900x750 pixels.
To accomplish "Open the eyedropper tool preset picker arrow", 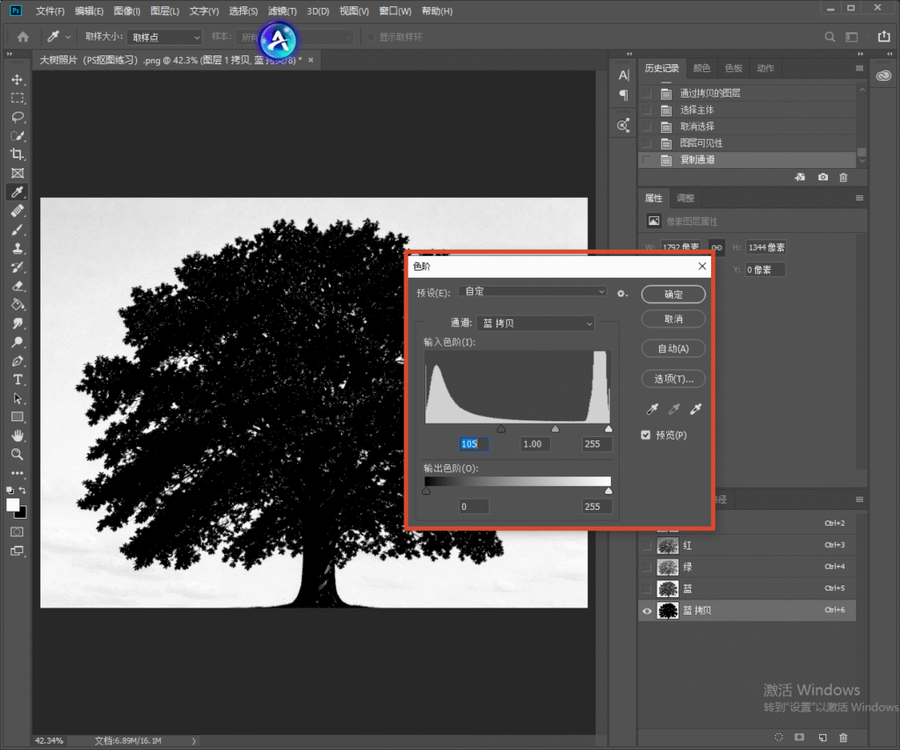I will (x=69, y=37).
